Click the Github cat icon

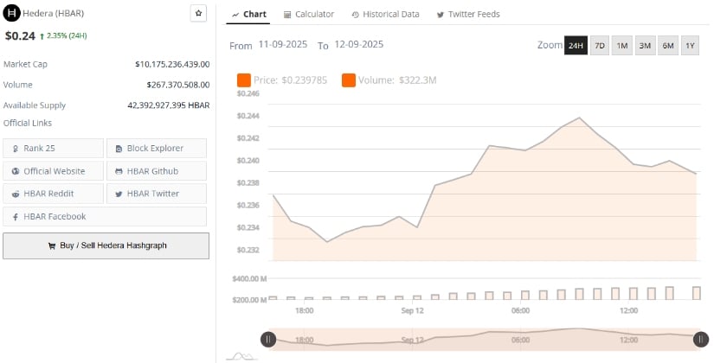119,171
